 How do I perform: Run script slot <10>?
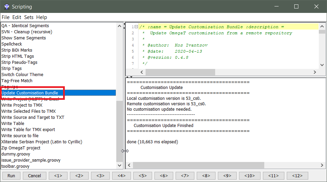(x=250, y=176)
